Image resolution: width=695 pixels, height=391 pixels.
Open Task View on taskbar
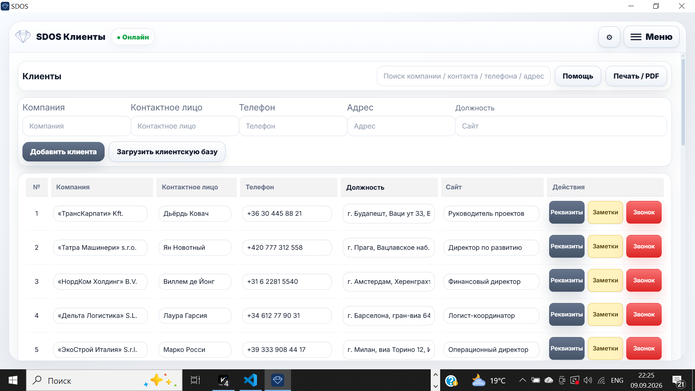click(195, 380)
